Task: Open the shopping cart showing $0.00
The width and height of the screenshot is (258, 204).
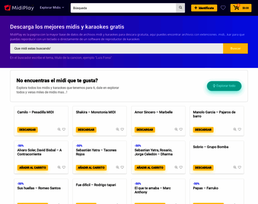Action: (241, 8)
